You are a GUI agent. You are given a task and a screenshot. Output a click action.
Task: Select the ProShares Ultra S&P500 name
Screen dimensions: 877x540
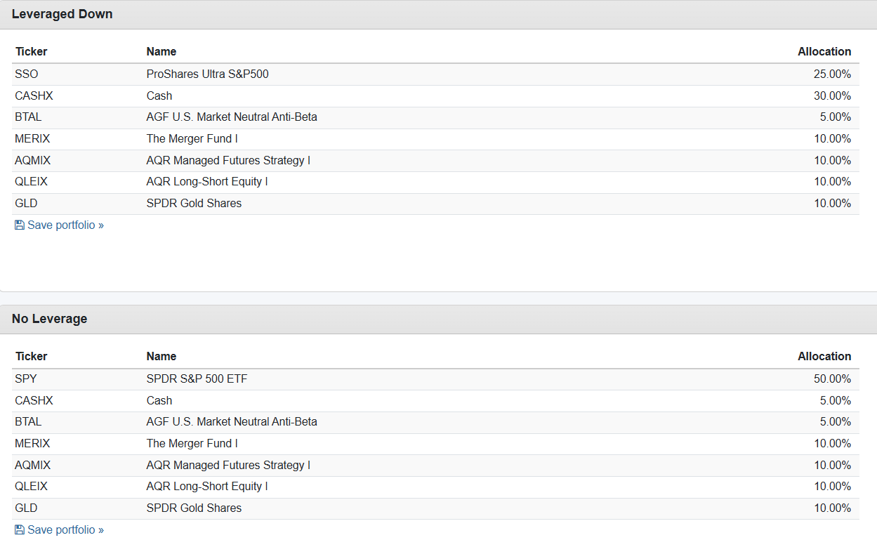pos(207,74)
